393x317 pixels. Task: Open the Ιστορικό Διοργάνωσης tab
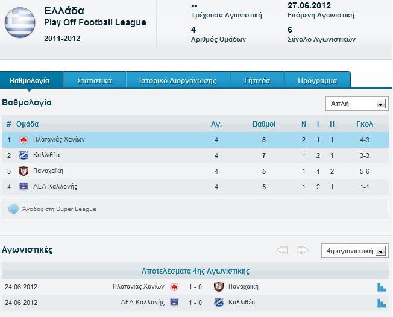tap(178, 80)
